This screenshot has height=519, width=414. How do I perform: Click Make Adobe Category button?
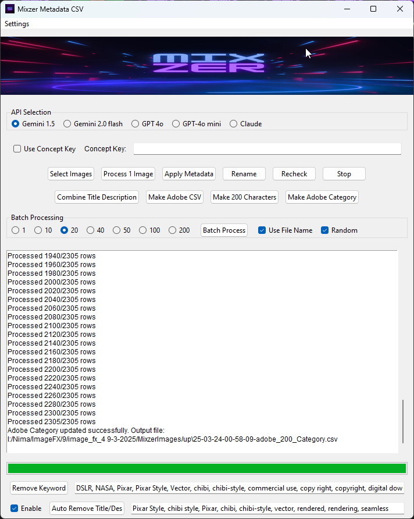click(322, 197)
